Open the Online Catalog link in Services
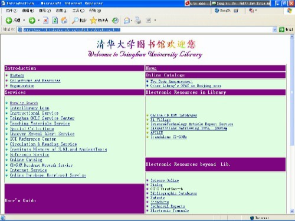The width and height of the screenshot is (295, 221). coord(26,160)
